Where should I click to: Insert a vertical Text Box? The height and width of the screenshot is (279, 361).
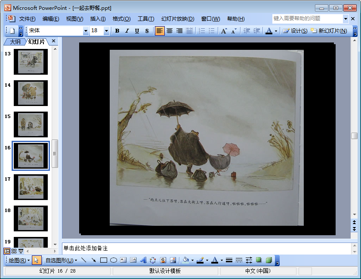[x=133, y=260]
